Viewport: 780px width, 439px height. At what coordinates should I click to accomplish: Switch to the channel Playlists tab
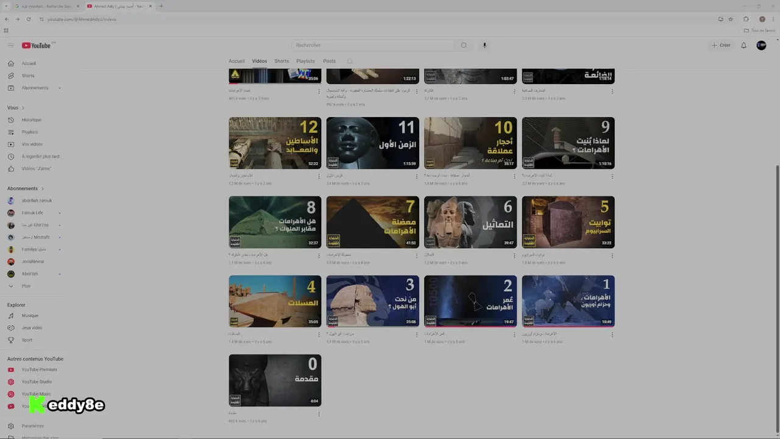pyautogui.click(x=305, y=61)
